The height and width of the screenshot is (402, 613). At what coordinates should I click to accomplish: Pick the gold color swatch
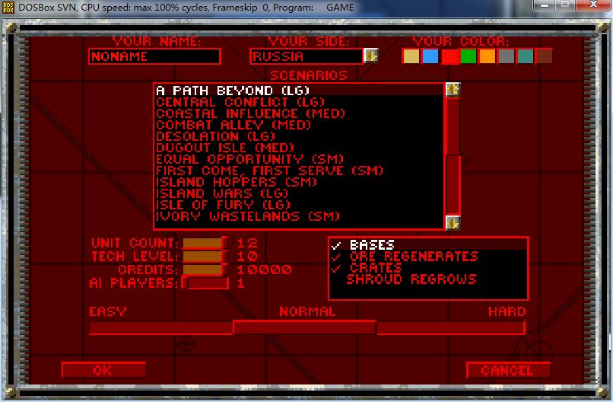tap(411, 56)
